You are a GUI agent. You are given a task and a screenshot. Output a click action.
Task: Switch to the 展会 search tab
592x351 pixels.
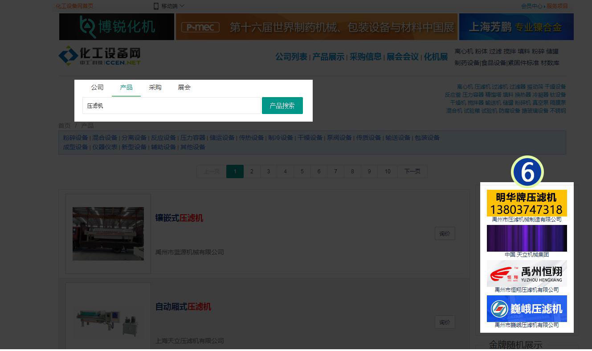click(184, 87)
